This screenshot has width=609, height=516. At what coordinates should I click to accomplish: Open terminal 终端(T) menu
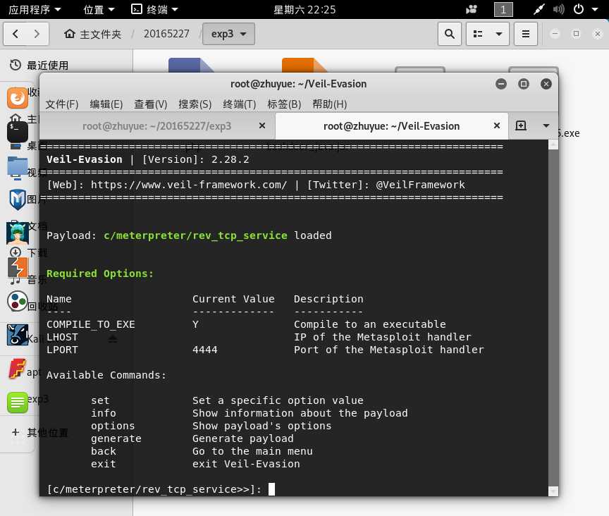pos(239,104)
